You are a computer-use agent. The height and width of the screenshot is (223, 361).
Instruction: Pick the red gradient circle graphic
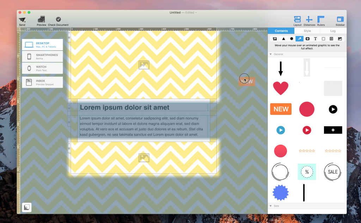tap(280, 151)
